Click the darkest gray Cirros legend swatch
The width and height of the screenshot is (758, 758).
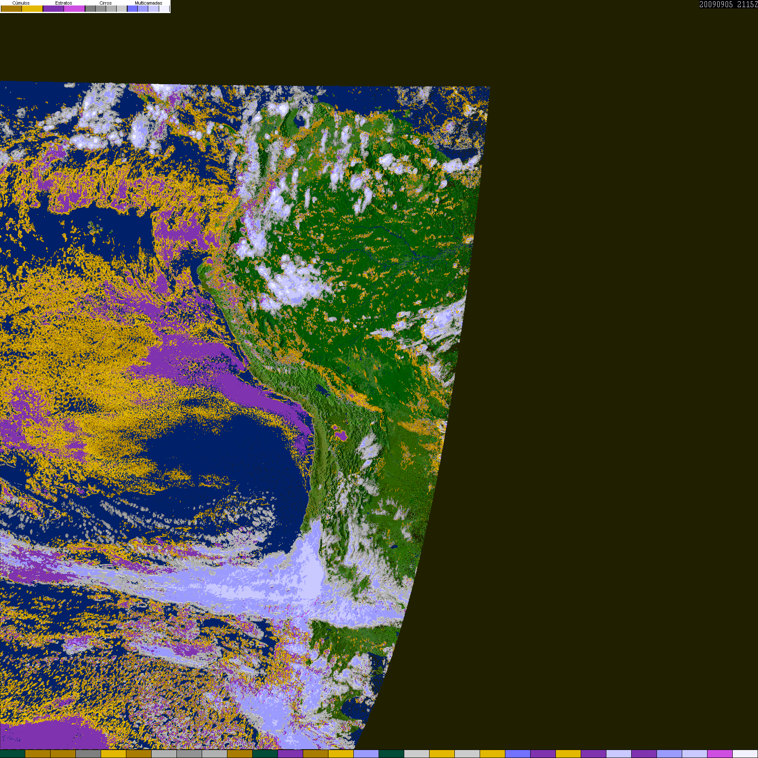tap(90, 8)
